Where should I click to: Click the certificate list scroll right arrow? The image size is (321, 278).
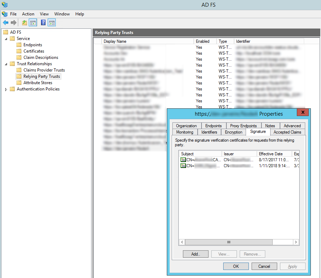296,242
